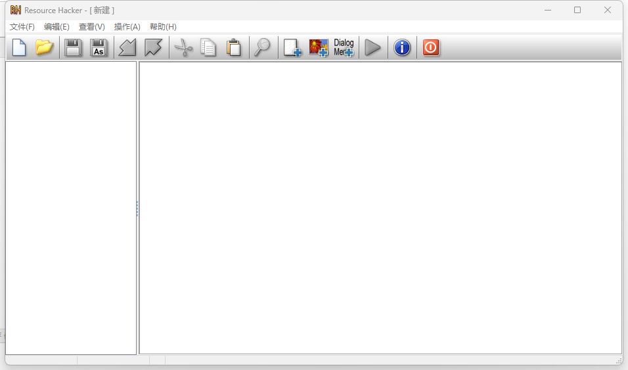This screenshot has height=370, width=628.
Task: Click the Copy pages icon
Action: [208, 47]
